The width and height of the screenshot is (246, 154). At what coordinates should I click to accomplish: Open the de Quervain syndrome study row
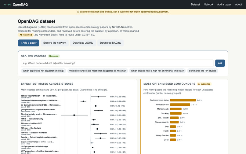pyautogui.click(x=73, y=106)
